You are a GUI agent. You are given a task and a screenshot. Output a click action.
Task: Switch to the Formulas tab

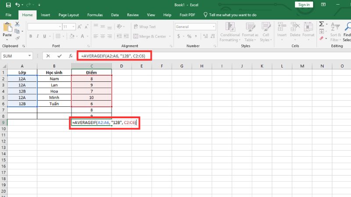95,15
